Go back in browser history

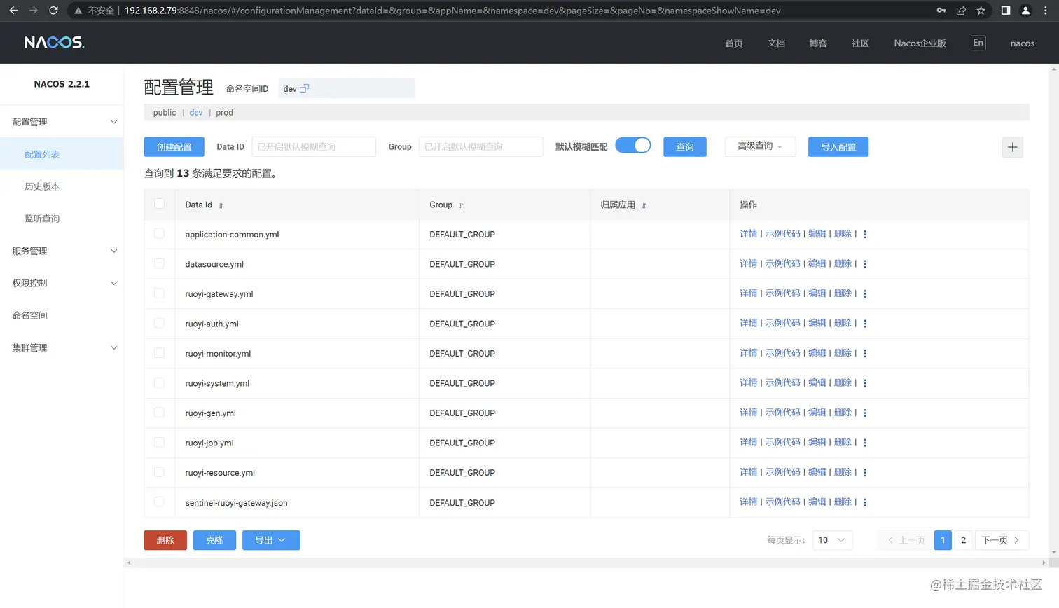coord(13,11)
